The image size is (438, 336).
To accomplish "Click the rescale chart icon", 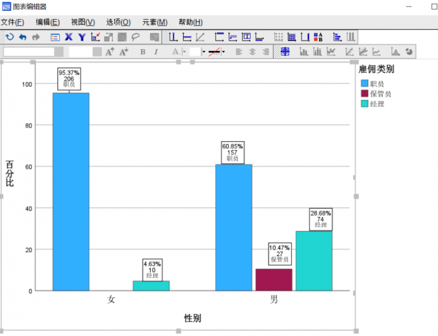I will pyautogui.click(x=109, y=37).
